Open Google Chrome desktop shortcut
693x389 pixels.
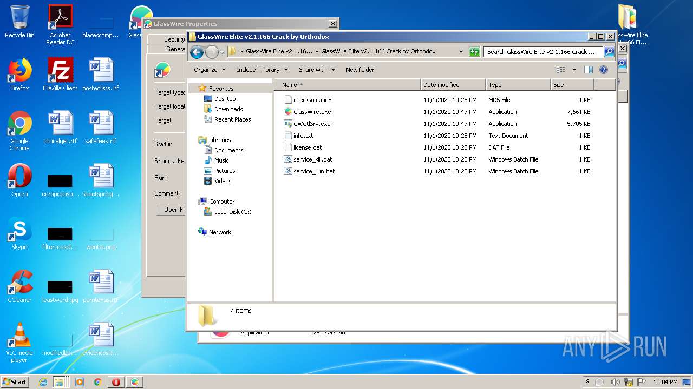tap(19, 131)
